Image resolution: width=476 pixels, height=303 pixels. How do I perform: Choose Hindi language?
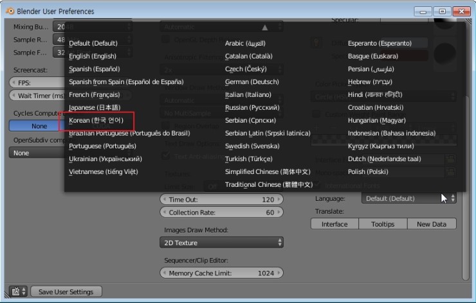(375, 94)
